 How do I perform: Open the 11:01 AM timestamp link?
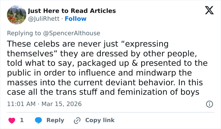(21, 104)
